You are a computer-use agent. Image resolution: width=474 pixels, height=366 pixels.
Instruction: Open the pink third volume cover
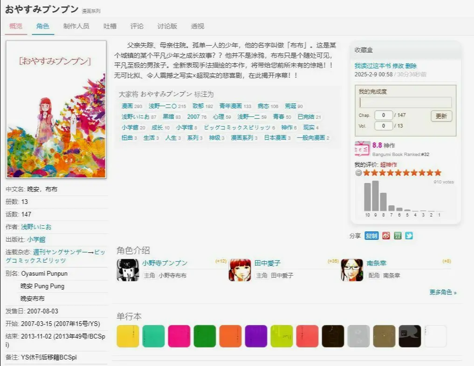179,336
